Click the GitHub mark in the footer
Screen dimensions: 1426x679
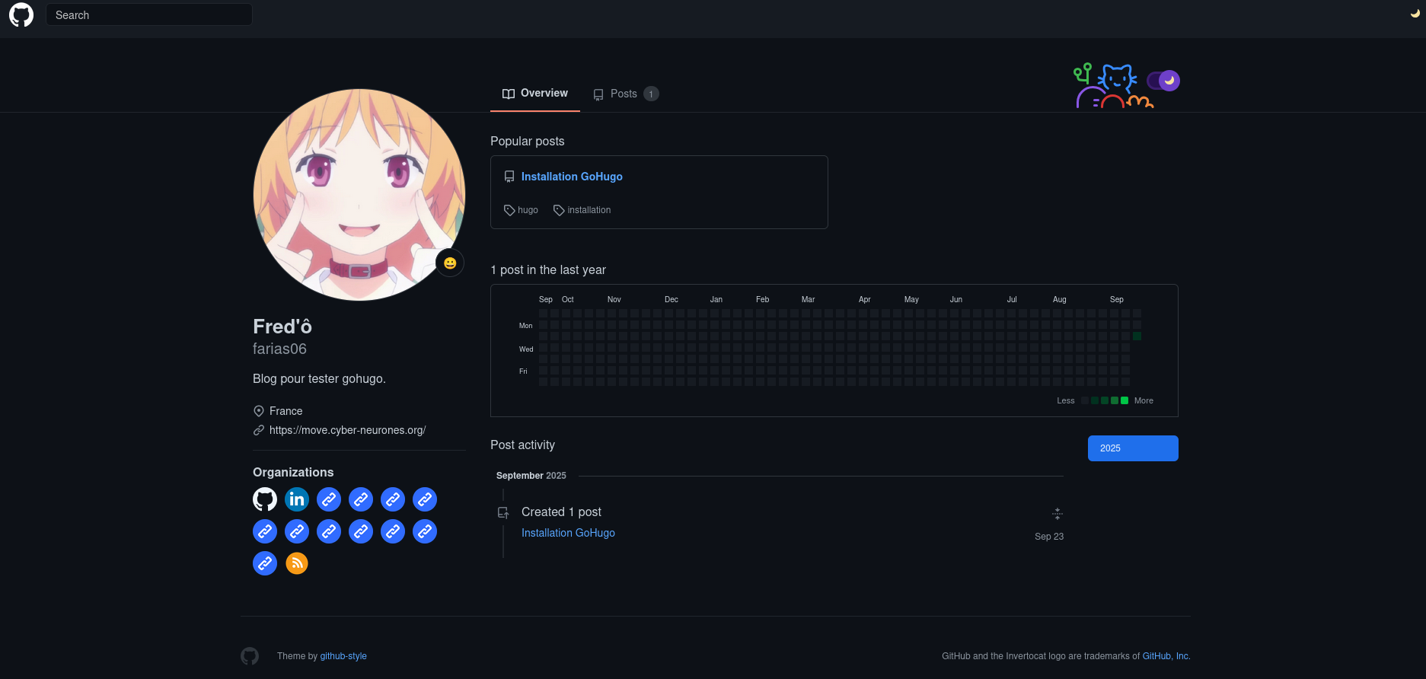point(250,656)
